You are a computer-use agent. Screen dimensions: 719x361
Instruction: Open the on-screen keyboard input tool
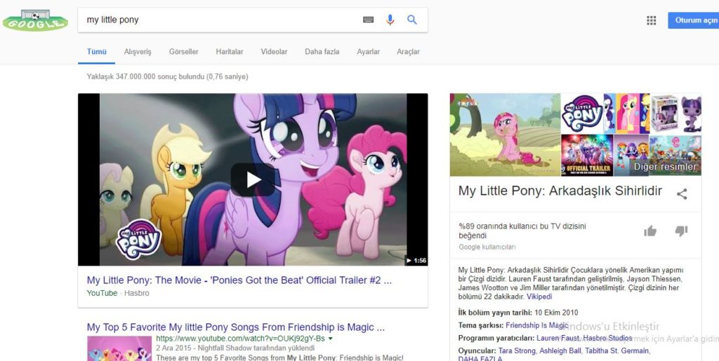click(368, 20)
